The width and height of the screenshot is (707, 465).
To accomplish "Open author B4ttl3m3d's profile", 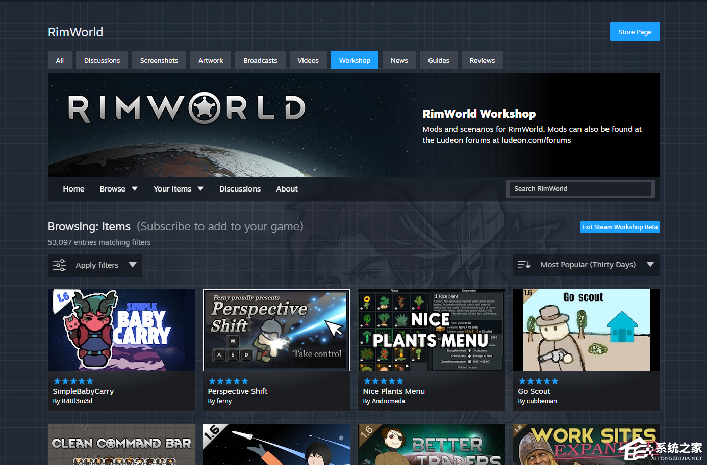I will [x=77, y=401].
